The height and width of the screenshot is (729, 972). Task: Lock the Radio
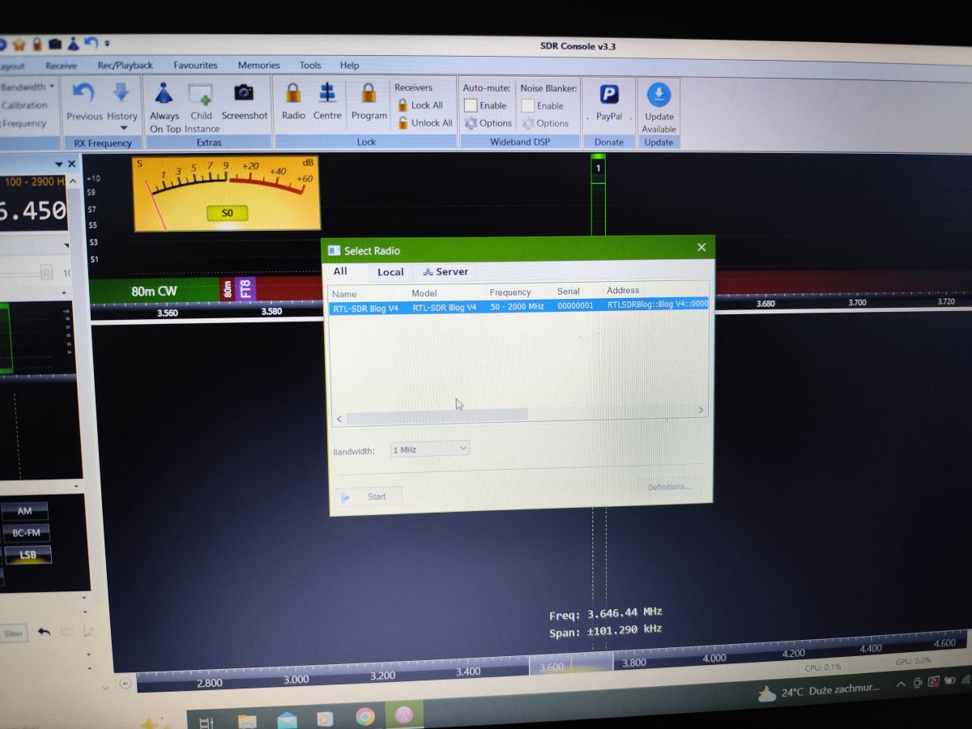[293, 102]
